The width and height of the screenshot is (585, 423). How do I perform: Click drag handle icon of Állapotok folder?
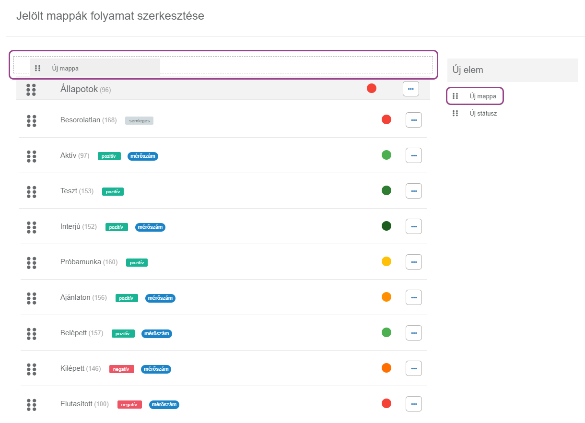(31, 90)
